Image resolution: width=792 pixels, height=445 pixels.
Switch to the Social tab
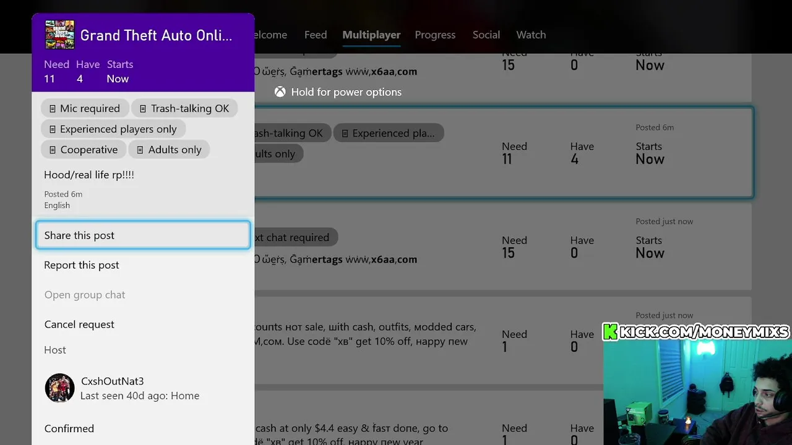pyautogui.click(x=486, y=35)
